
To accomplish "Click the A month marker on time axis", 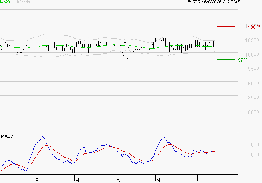I will [118, 180].
